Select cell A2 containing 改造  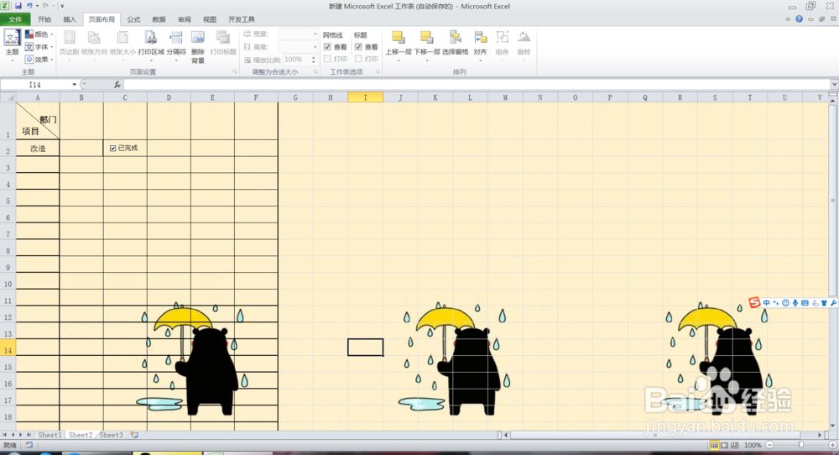(38, 149)
